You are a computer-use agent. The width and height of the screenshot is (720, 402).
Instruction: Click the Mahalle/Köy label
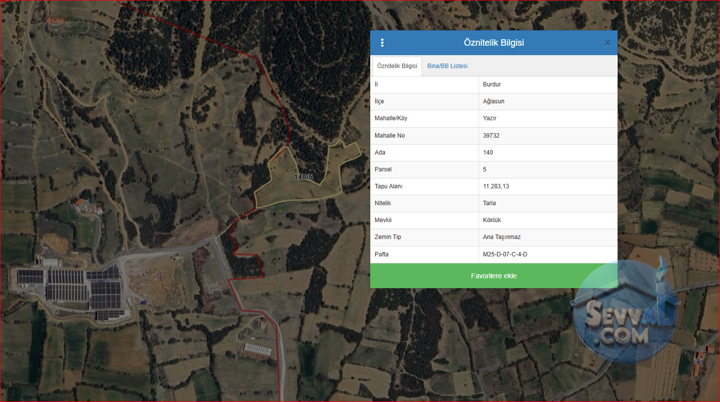coord(391,118)
